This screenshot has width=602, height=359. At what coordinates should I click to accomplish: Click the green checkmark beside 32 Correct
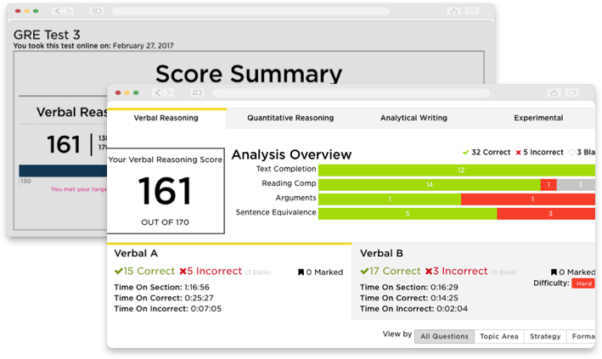click(x=465, y=153)
